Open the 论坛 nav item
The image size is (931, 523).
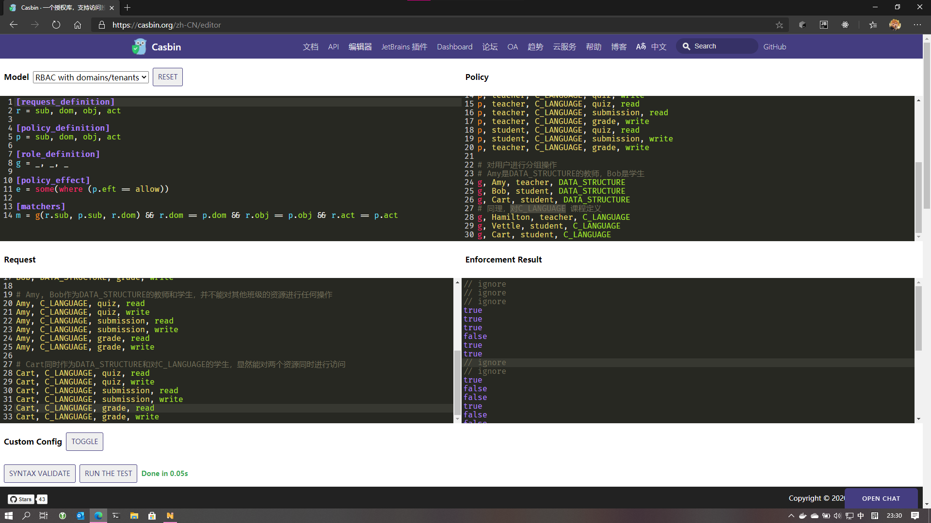pyautogui.click(x=490, y=47)
